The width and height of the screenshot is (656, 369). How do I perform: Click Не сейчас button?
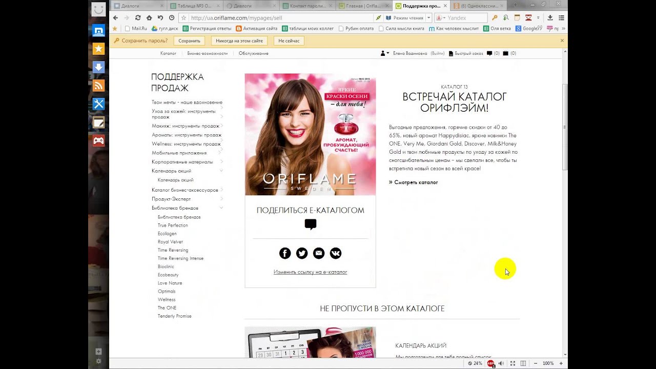[x=289, y=40]
